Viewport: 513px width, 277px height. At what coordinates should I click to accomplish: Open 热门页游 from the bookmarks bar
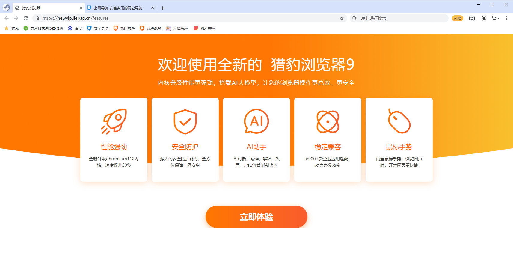tap(124, 28)
